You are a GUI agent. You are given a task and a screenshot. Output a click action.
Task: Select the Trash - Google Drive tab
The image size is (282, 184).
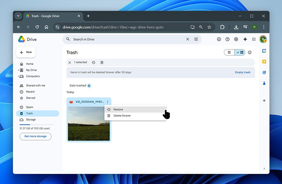[x=53, y=16]
